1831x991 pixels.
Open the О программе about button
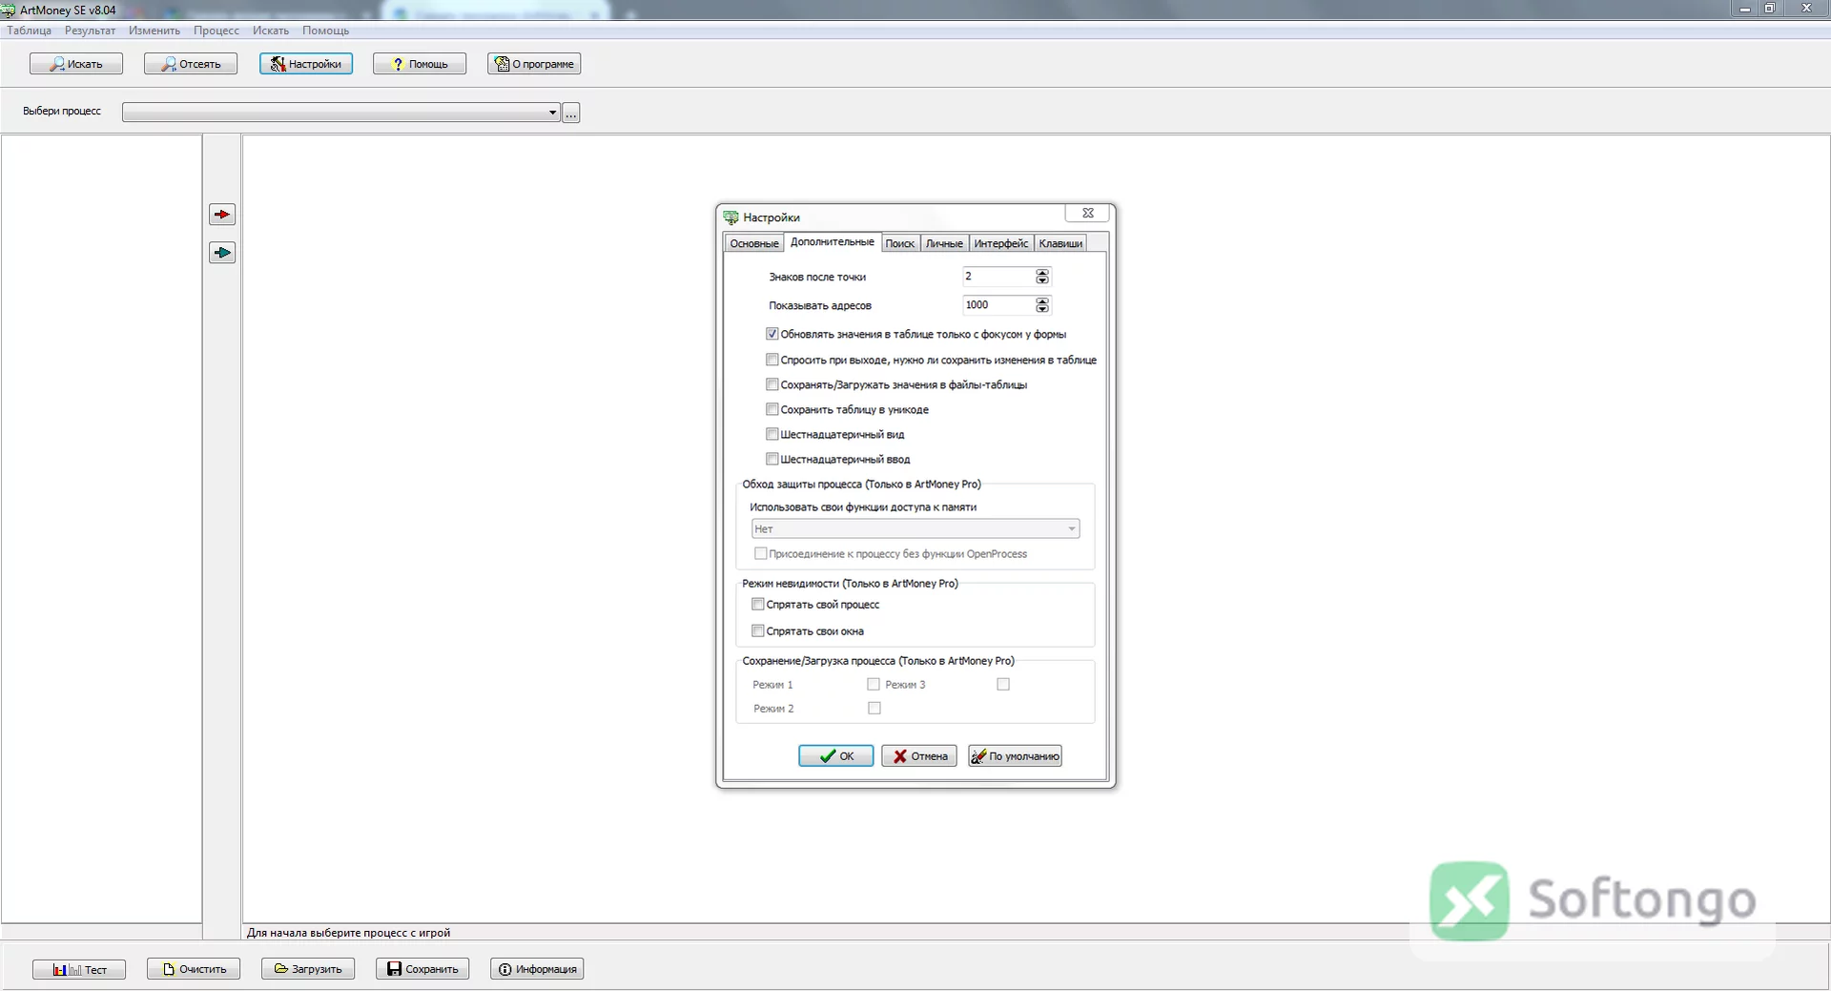coord(534,64)
